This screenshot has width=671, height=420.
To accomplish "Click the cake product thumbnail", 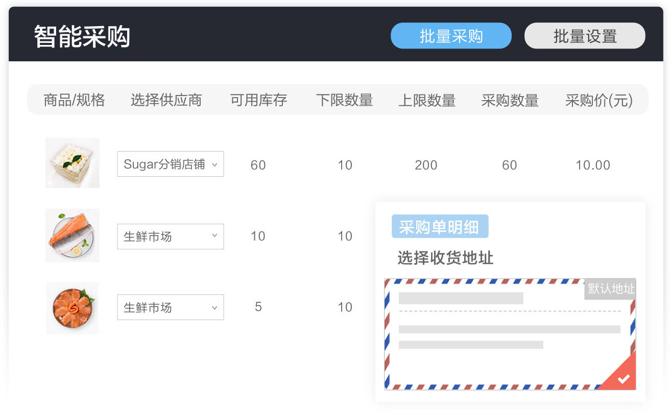I will pyautogui.click(x=72, y=163).
